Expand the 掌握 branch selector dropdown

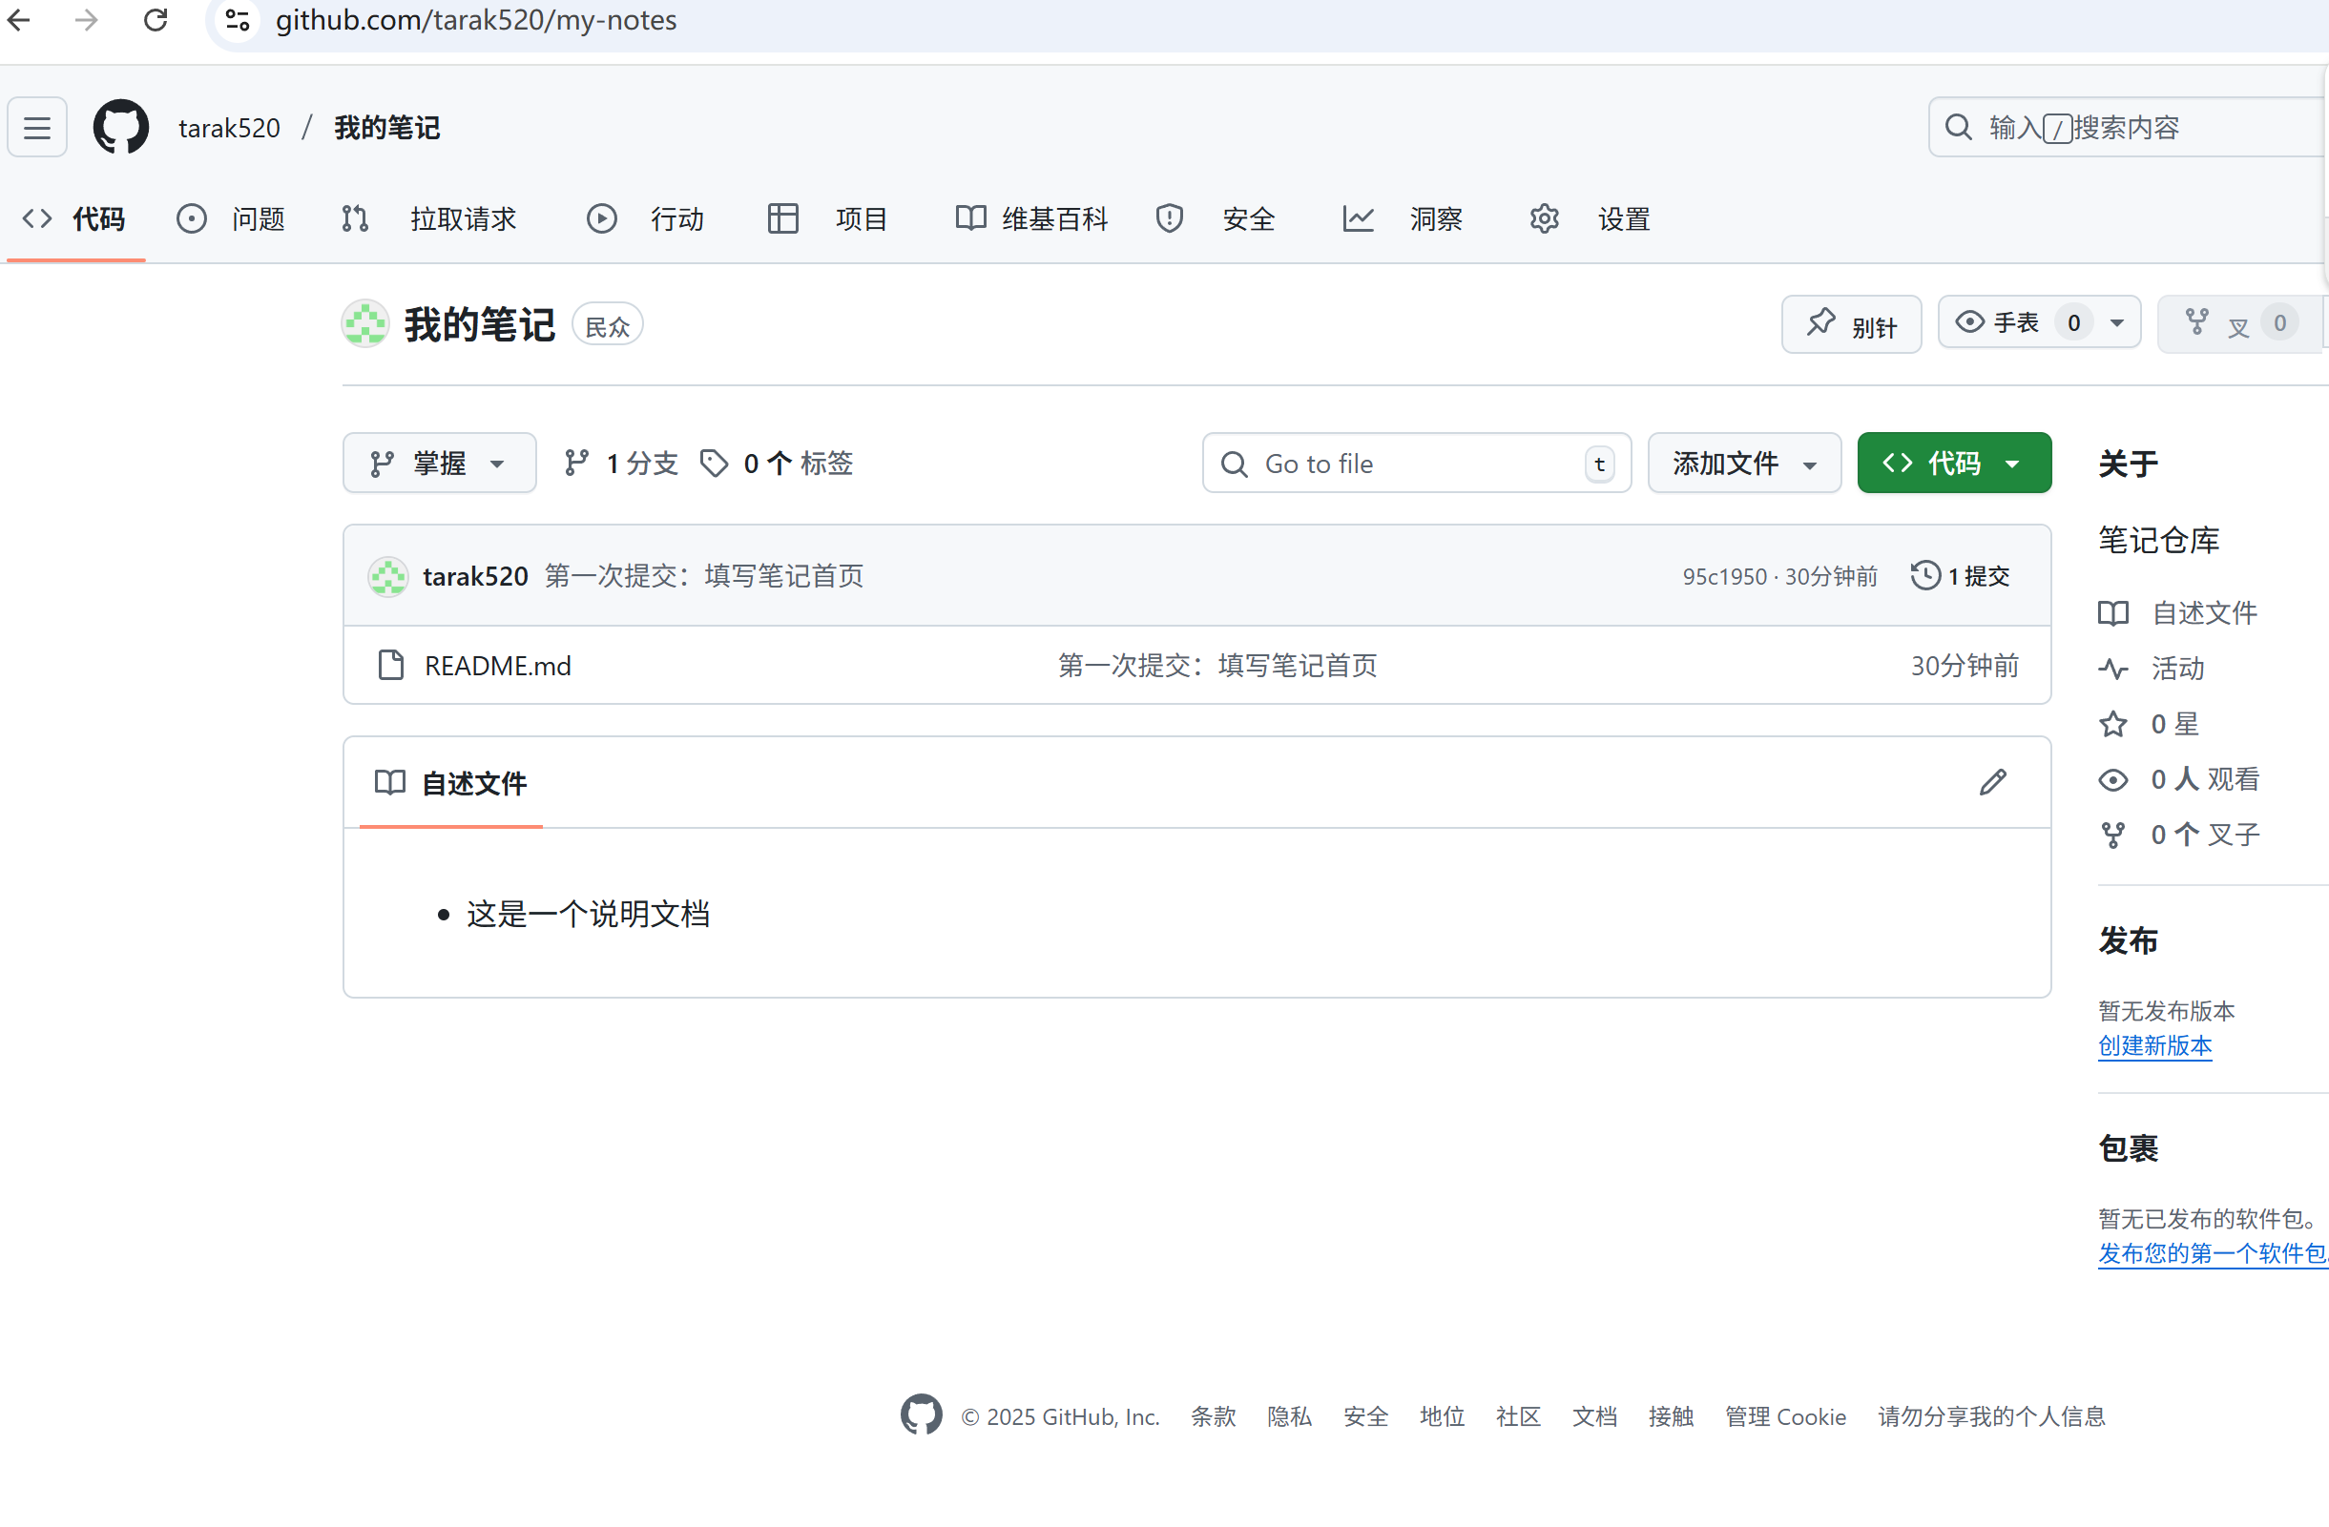438,463
